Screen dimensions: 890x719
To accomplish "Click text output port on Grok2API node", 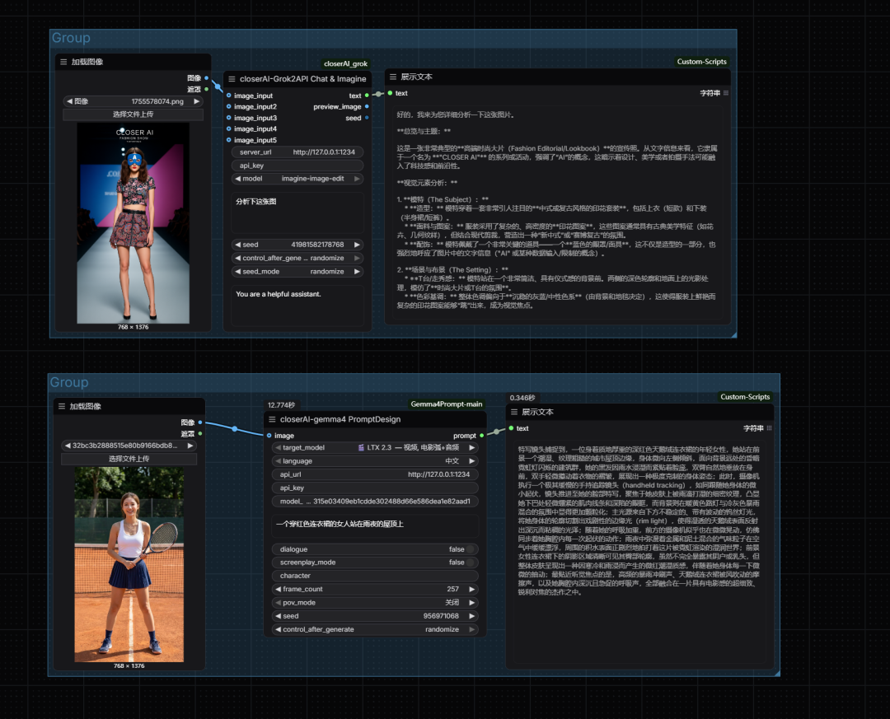I will click(x=367, y=96).
